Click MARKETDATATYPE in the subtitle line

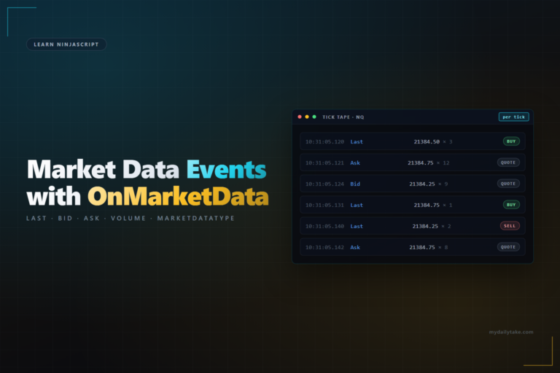[x=195, y=218]
